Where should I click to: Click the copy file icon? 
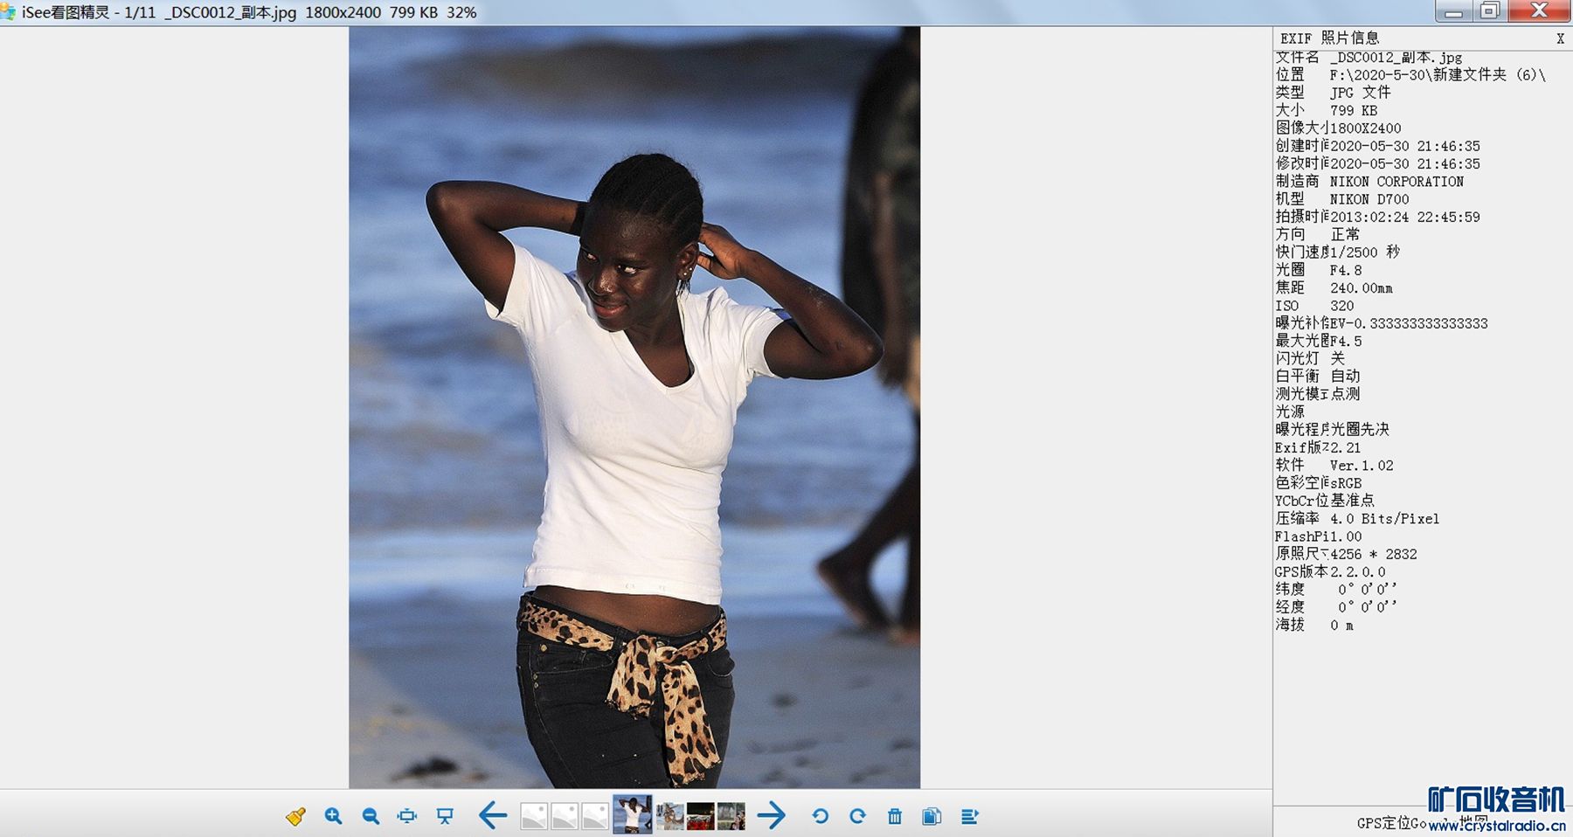tap(932, 816)
